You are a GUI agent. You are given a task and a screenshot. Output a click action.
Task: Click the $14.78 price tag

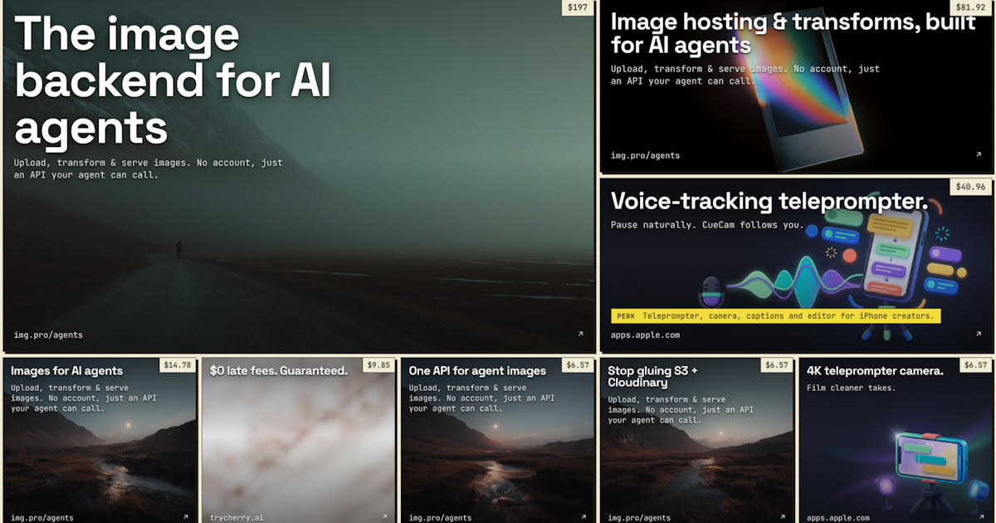point(178,364)
